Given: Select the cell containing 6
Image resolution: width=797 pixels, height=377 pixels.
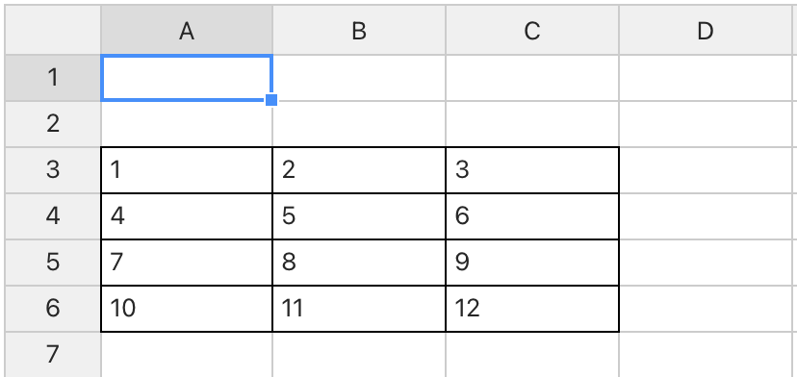Looking at the screenshot, I should (x=532, y=216).
